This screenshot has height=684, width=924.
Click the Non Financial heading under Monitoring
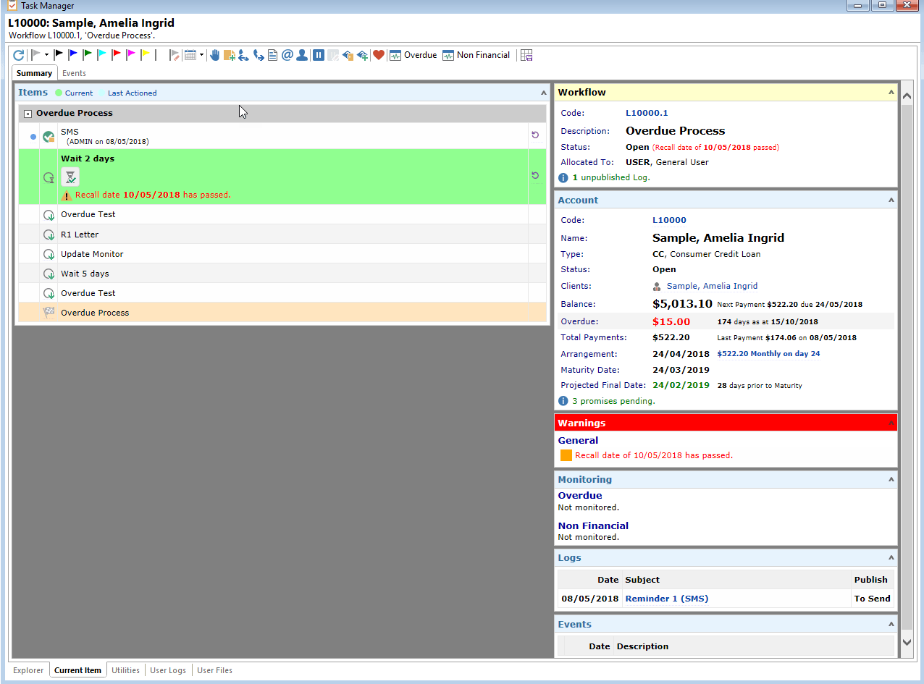point(593,526)
